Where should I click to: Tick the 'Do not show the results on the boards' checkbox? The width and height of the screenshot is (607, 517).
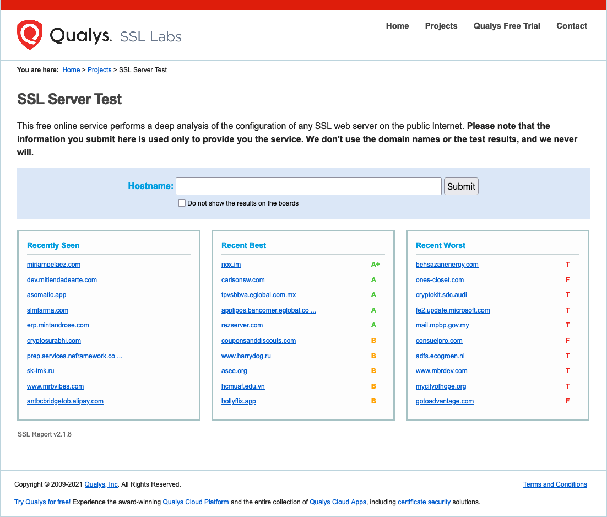[182, 203]
